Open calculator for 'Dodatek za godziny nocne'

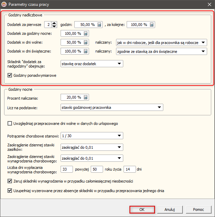86,34
